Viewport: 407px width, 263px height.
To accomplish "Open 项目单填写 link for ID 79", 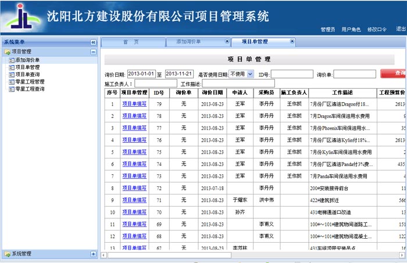I will 134,104.
